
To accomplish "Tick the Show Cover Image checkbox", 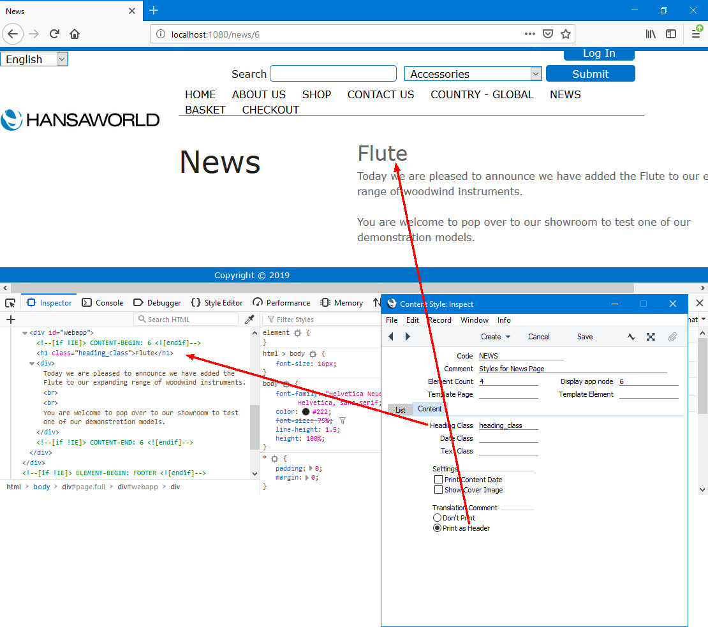I will pyautogui.click(x=438, y=490).
